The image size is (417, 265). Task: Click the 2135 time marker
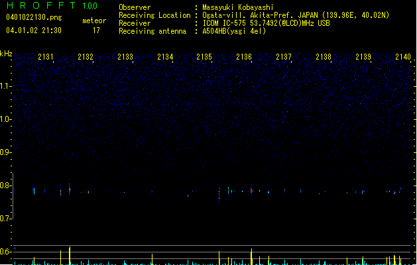click(204, 57)
